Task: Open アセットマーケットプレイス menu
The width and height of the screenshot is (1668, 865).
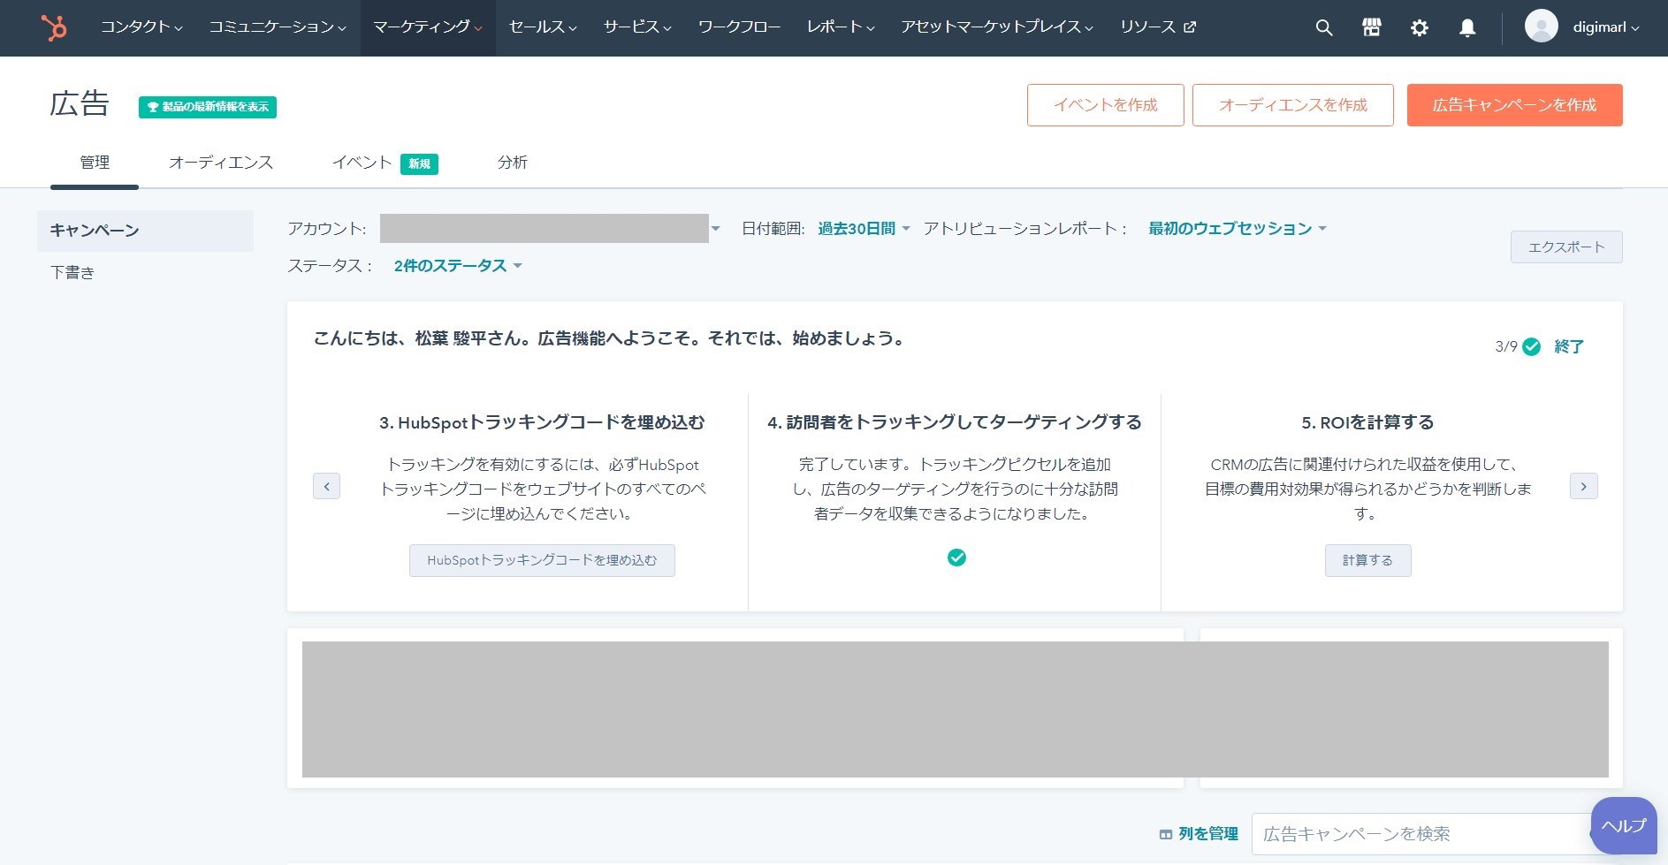Action: click(997, 27)
